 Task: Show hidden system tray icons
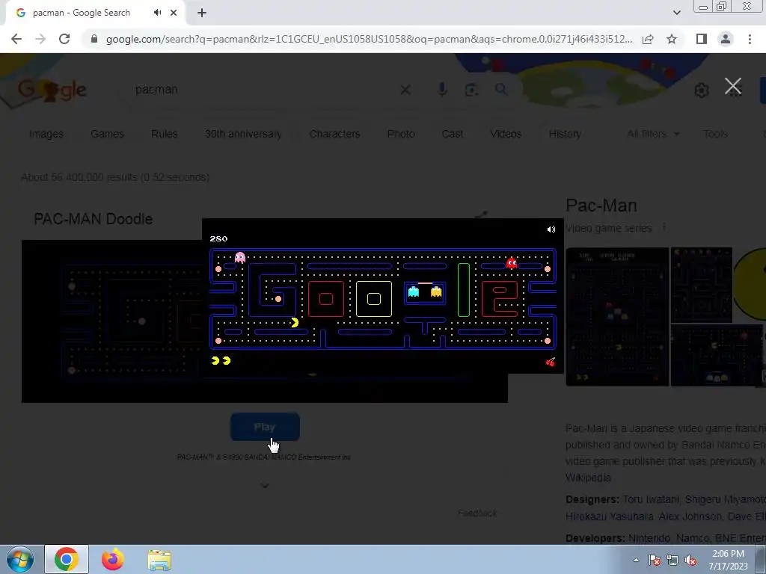click(x=636, y=561)
